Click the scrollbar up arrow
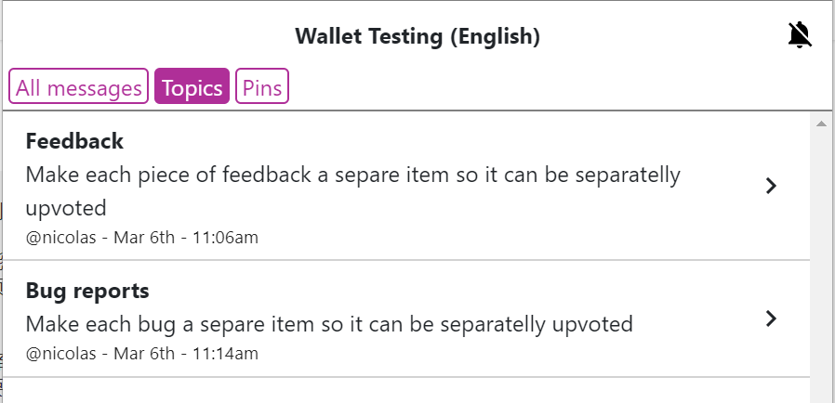 pyautogui.click(x=821, y=123)
